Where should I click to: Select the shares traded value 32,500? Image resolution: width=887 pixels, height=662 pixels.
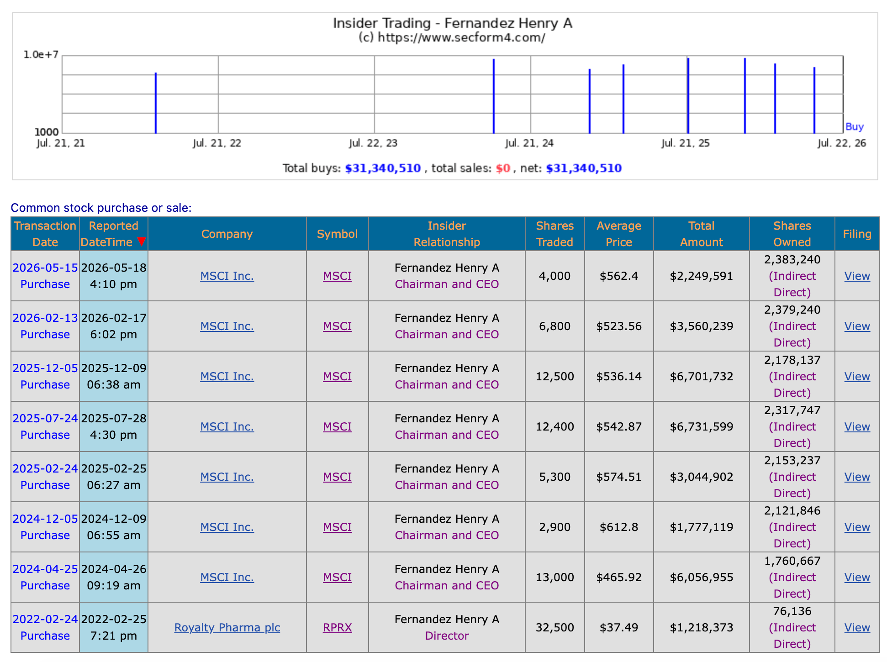[x=555, y=627]
